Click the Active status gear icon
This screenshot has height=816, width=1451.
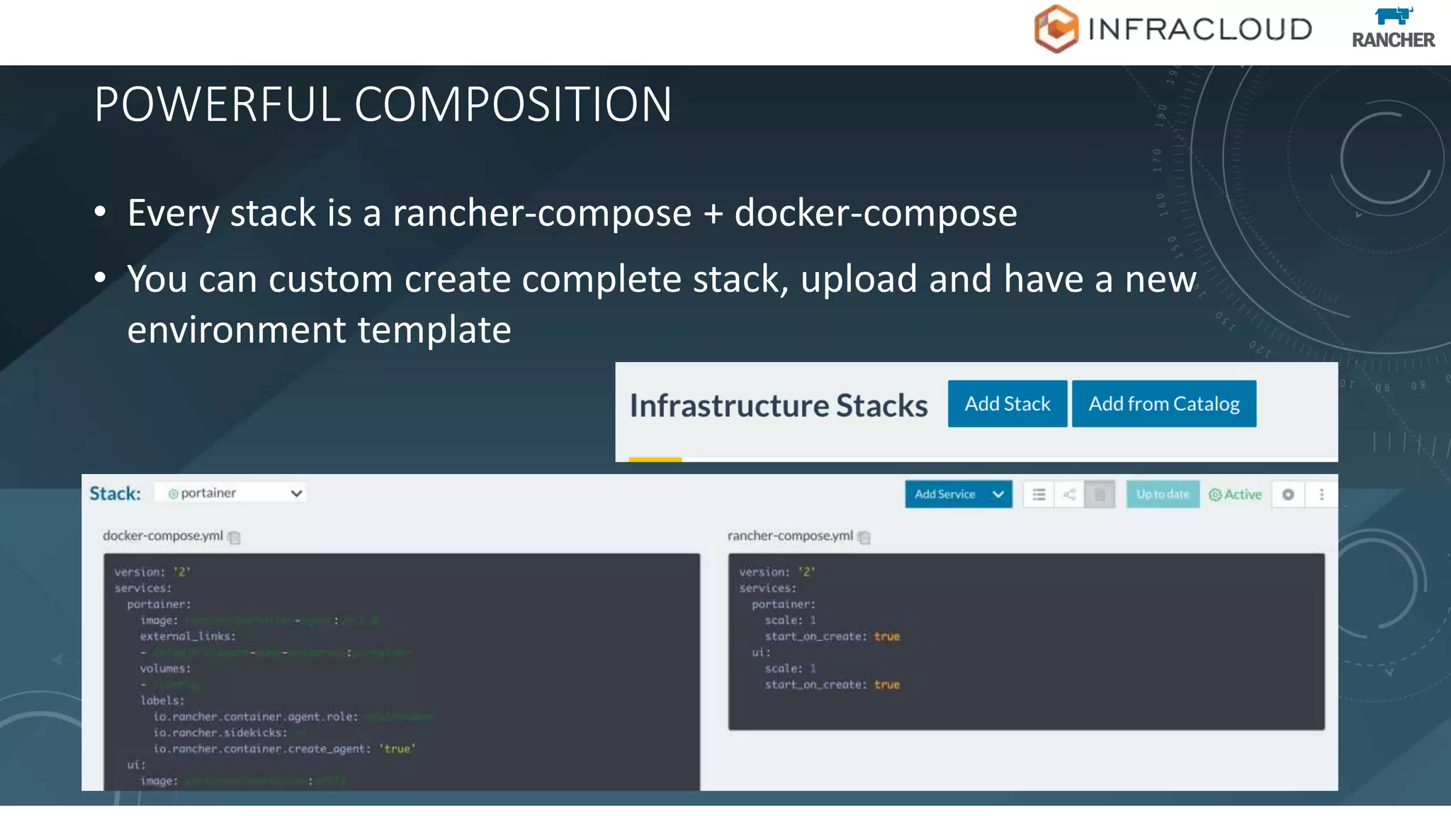(1215, 495)
